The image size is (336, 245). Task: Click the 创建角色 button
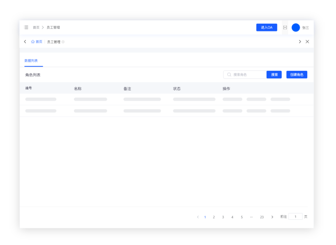coord(297,74)
